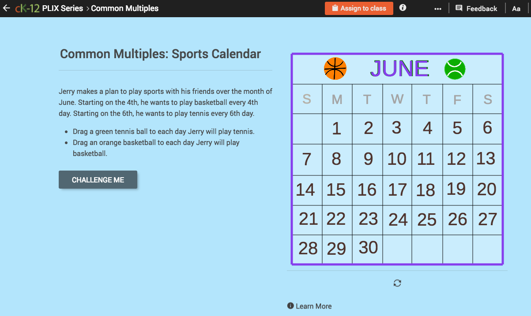
Task: Select the orange basketball icon on the calendar
Action: pyautogui.click(x=335, y=68)
